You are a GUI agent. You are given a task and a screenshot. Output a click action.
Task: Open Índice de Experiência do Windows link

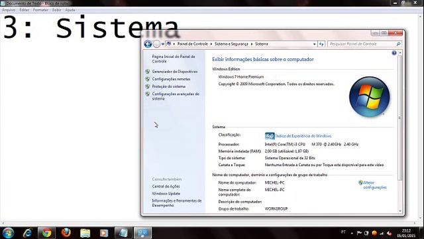[x=303, y=135]
